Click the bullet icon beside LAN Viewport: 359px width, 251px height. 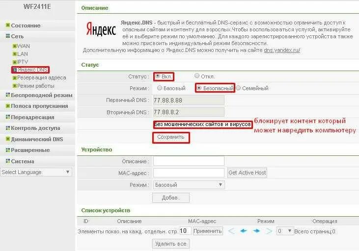click(15, 54)
